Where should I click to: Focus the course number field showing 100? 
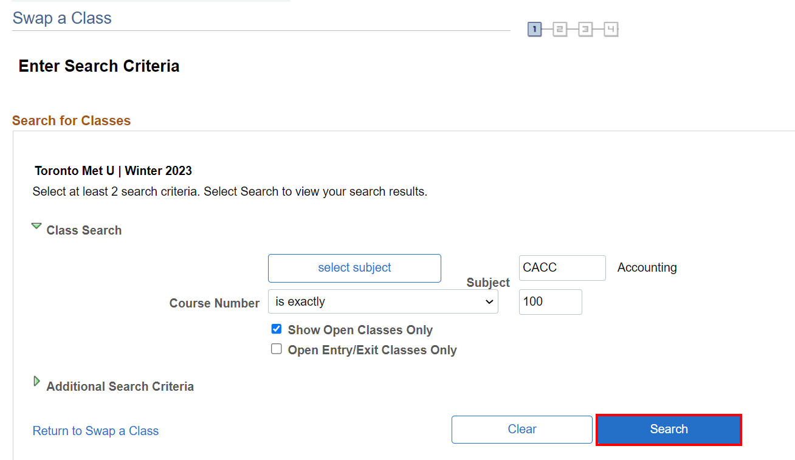pos(550,302)
